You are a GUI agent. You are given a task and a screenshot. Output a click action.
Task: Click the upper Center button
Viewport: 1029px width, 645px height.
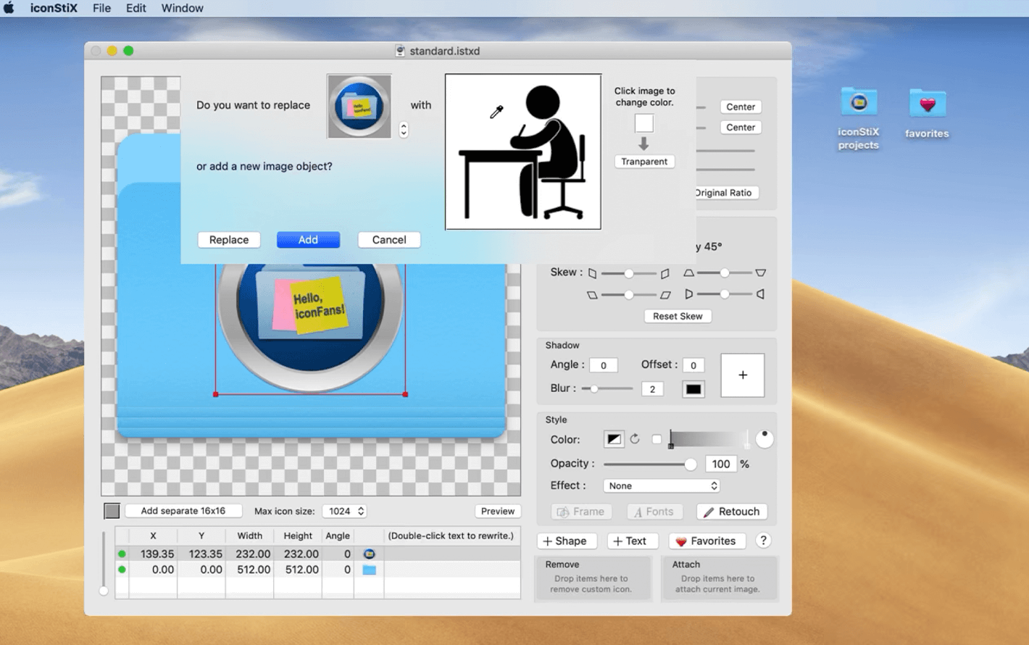coord(741,107)
